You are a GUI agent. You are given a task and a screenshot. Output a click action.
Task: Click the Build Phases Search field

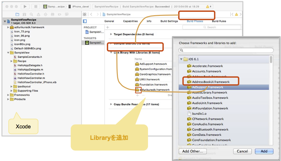coord(212,27)
